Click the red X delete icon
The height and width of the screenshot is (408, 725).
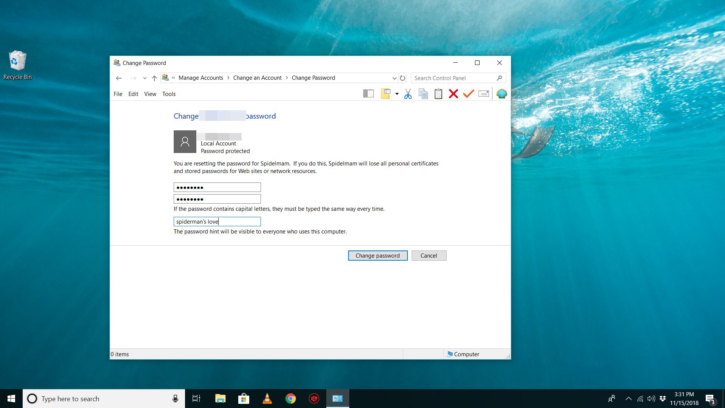click(x=453, y=94)
